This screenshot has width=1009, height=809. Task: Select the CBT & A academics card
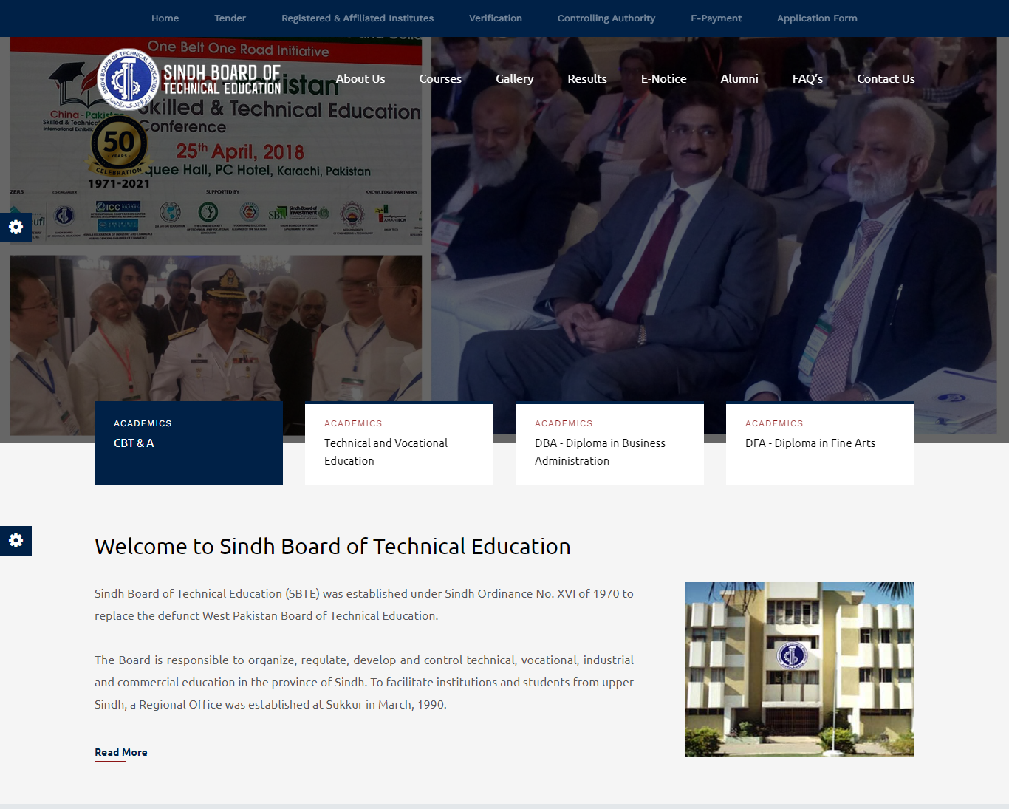point(188,443)
